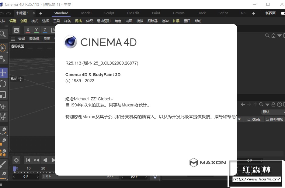Open the 默认 mode dropdown
The image size is (285, 188).
coord(273,112)
